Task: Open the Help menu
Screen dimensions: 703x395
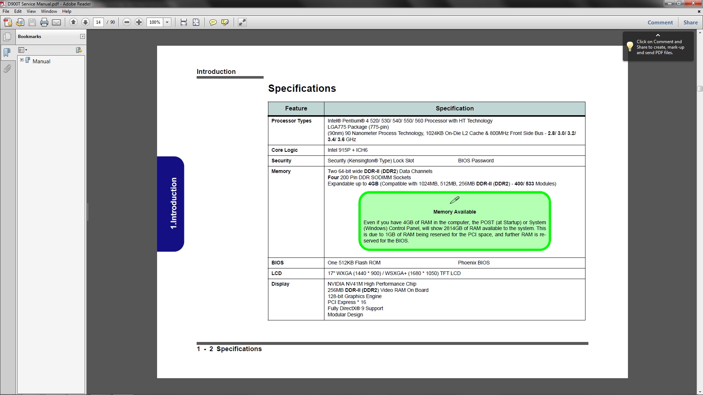Action: 67,11
